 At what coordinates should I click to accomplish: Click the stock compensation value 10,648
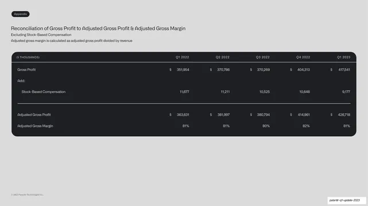point(305,92)
